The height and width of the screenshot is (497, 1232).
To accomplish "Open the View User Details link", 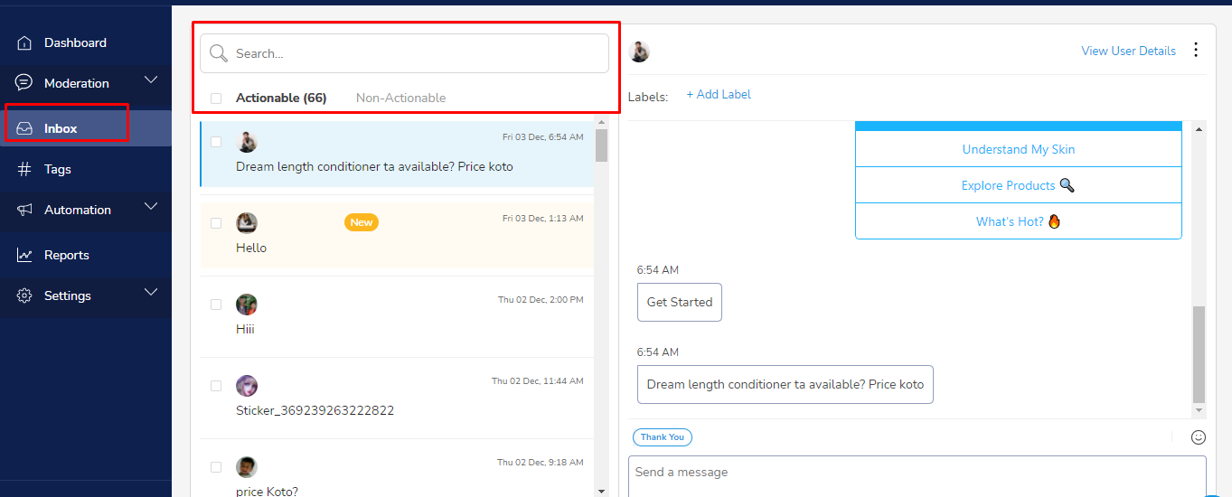I will coord(1128,51).
